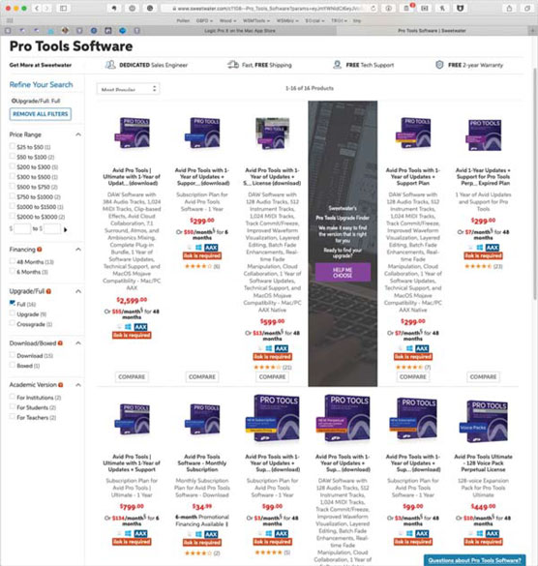Image resolution: width=538 pixels, height=566 pixels.
Task: Click the purple Help Me Choose button
Action: (343, 272)
